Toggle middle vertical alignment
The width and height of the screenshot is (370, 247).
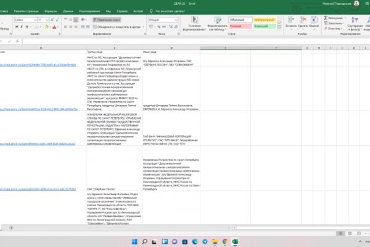[x=70, y=20]
